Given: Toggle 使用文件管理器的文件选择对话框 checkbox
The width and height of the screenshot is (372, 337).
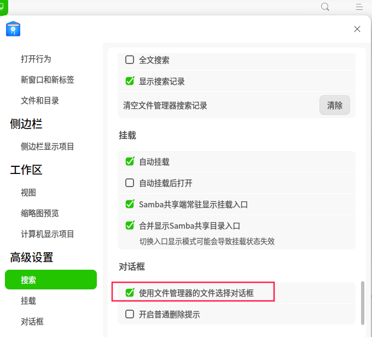Looking at the screenshot, I should [x=130, y=293].
